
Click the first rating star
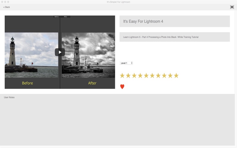coord(122,75)
